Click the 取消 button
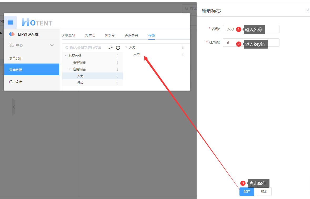Screen dimensions: 310x199 tap(264, 191)
